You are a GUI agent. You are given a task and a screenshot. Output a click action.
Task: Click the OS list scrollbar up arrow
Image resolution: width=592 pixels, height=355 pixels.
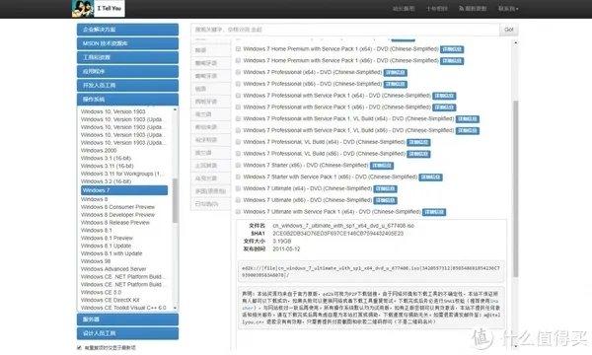pyautogui.click(x=175, y=109)
